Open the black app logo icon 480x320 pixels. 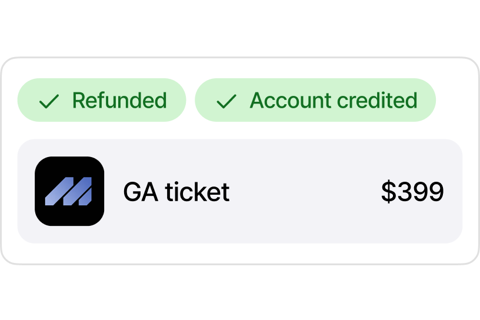(x=69, y=191)
